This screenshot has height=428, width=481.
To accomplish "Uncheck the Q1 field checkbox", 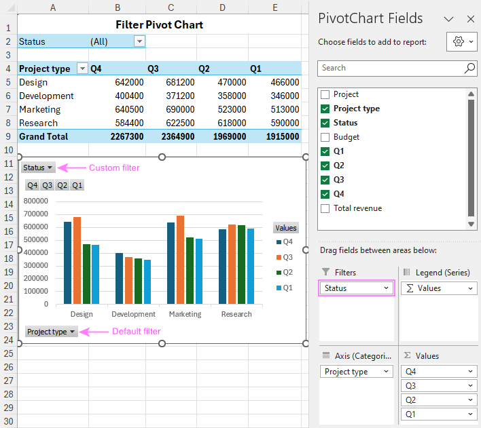I will tap(325, 151).
